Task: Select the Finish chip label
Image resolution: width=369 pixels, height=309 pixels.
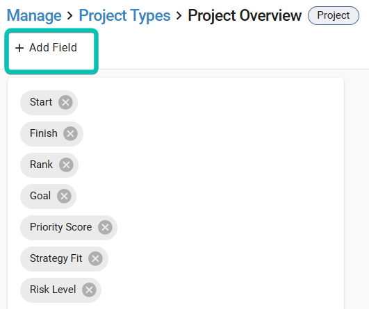Action: coord(44,133)
